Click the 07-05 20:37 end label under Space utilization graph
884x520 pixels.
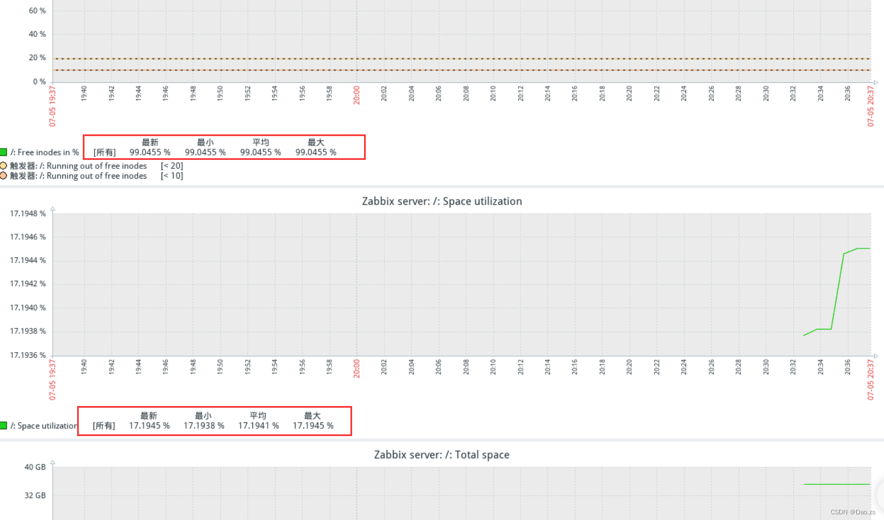tap(871, 379)
